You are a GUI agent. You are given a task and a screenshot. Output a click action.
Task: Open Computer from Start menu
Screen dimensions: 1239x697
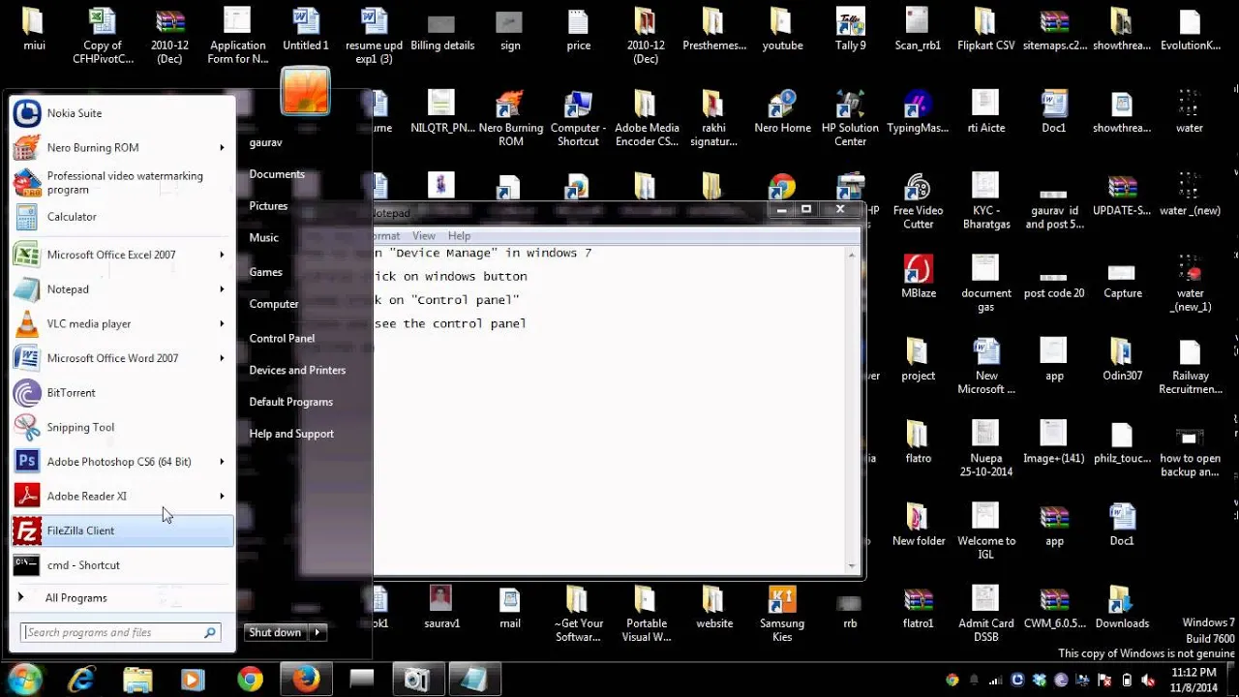(x=274, y=304)
